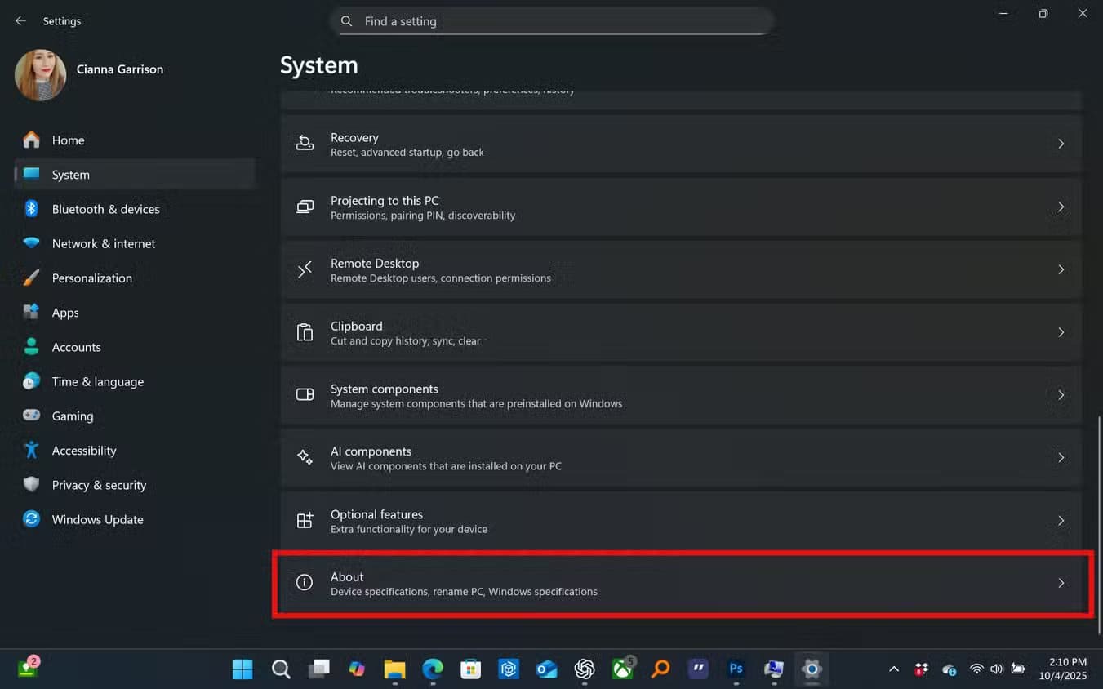
Task: Show hidden system tray icons
Action: point(894,669)
